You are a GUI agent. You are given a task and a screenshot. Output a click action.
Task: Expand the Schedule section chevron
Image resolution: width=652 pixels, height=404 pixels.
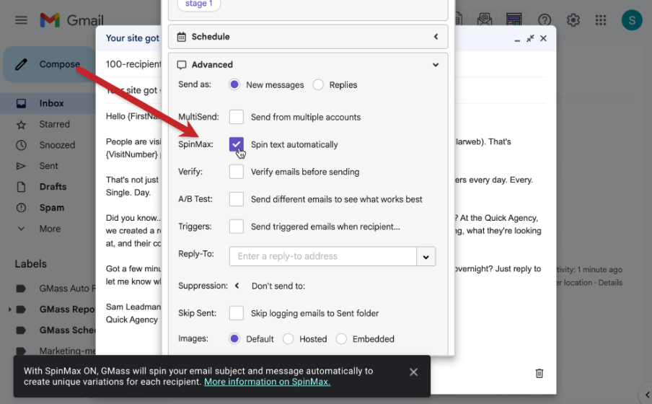pyautogui.click(x=436, y=37)
